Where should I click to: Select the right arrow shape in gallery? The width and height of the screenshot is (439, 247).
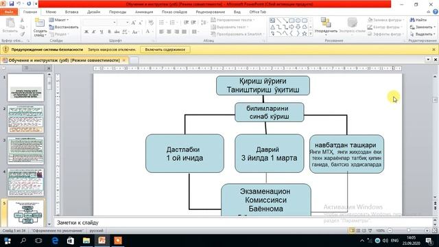click(292, 27)
